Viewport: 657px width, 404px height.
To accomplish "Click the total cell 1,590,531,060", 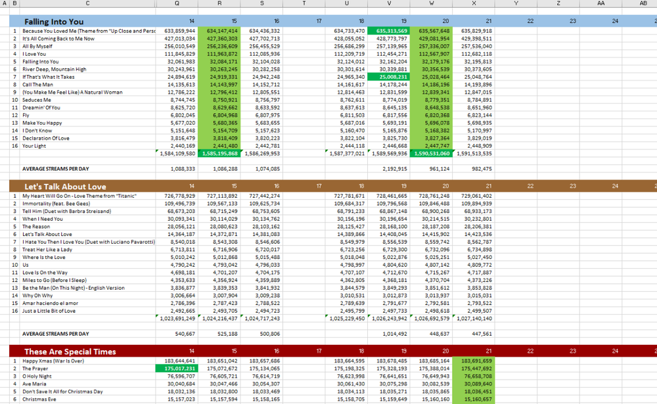I will pos(431,154).
